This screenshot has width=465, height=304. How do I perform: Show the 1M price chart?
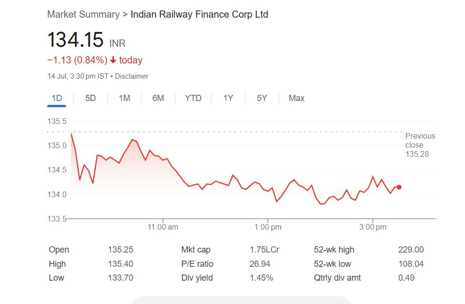pos(124,98)
